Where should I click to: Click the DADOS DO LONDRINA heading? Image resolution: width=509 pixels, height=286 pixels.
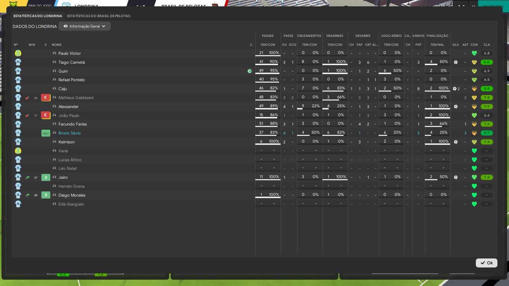(x=35, y=26)
